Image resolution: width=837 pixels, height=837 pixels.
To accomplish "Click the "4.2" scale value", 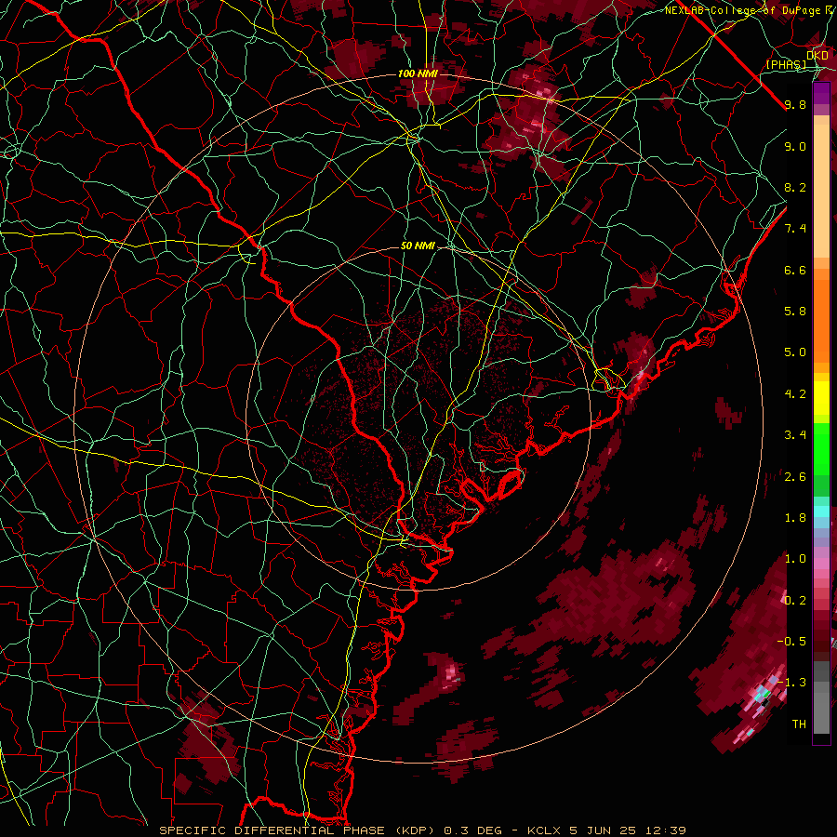I will (x=795, y=394).
